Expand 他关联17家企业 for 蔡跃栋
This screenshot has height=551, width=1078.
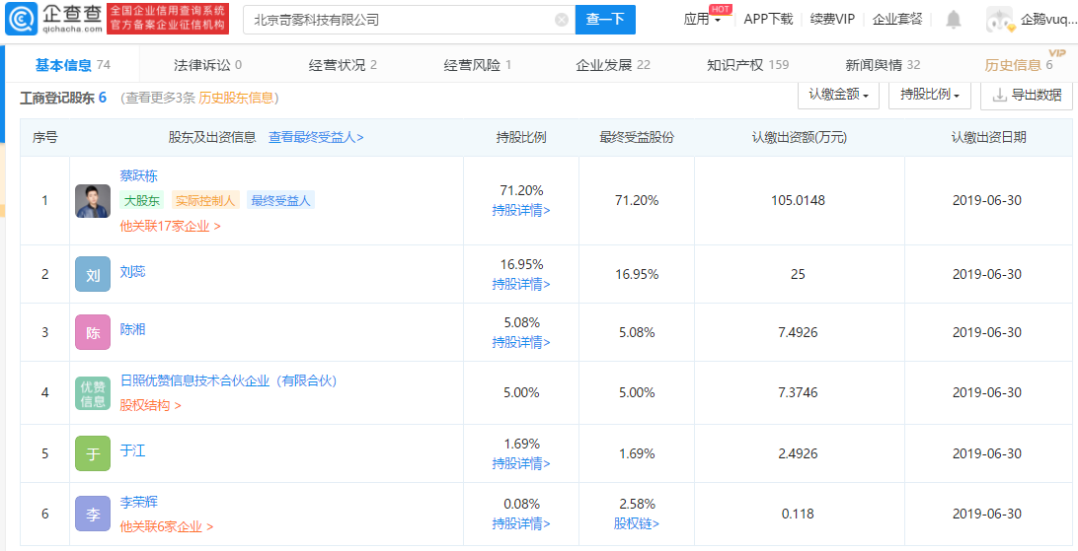(170, 226)
